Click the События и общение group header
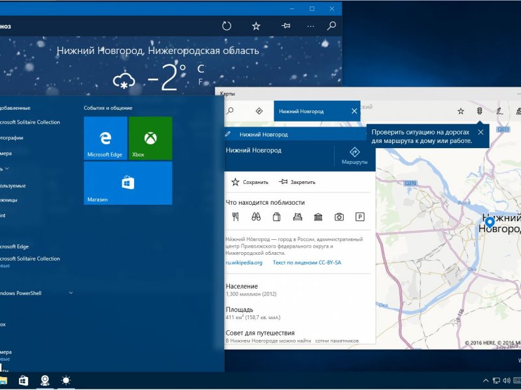This screenshot has width=521, height=390. pos(108,108)
